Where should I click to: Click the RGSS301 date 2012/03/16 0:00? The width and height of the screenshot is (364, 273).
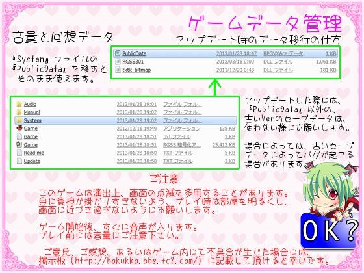235,62
